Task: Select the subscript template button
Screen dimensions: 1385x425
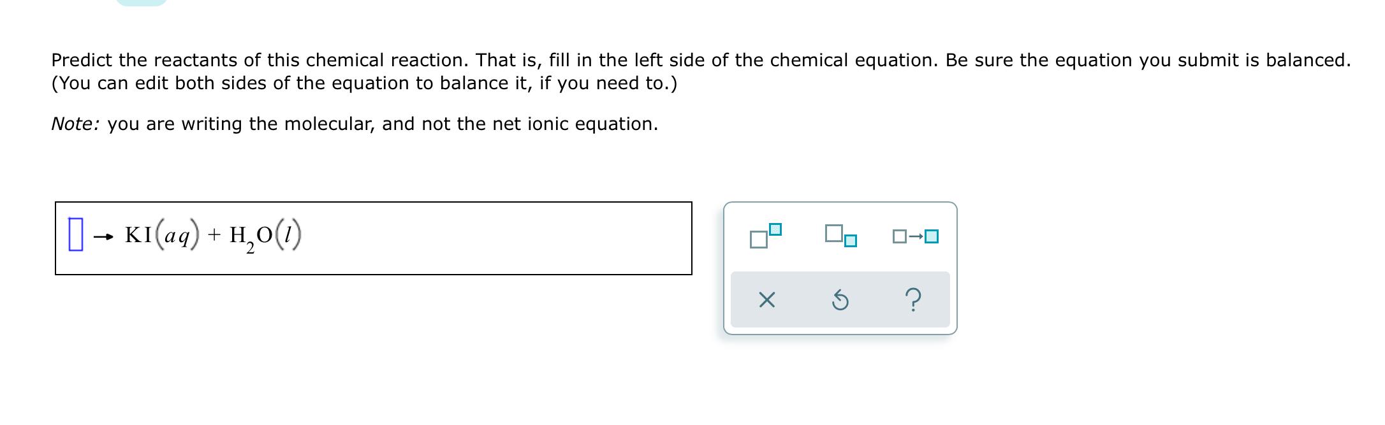Action: coord(840,236)
